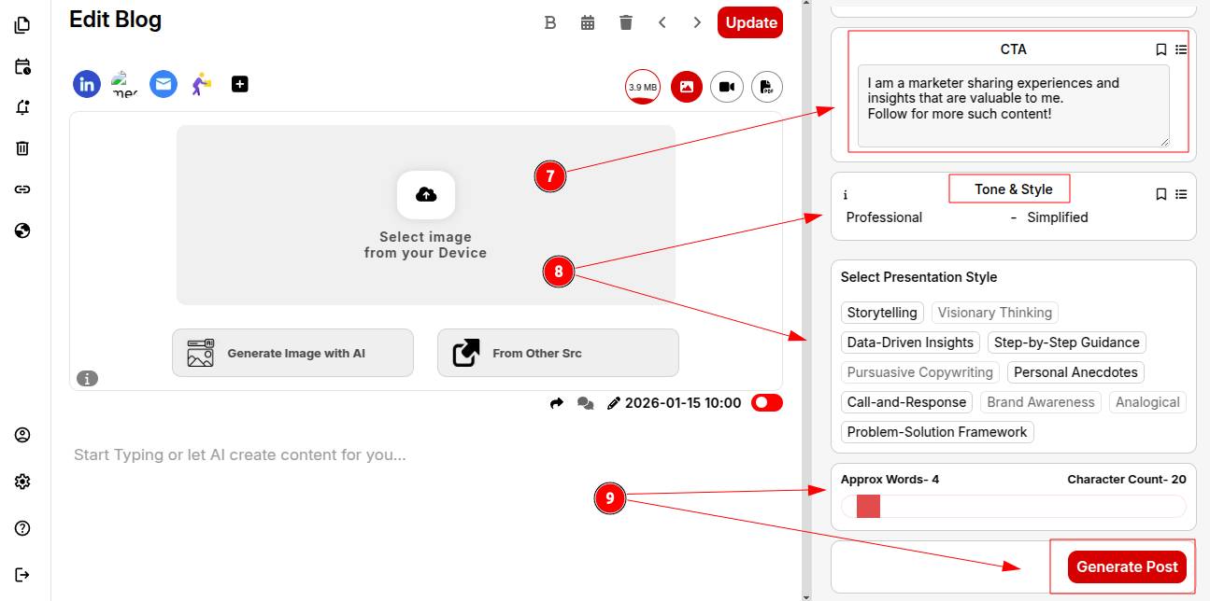Click the PDF document upload icon

(766, 87)
